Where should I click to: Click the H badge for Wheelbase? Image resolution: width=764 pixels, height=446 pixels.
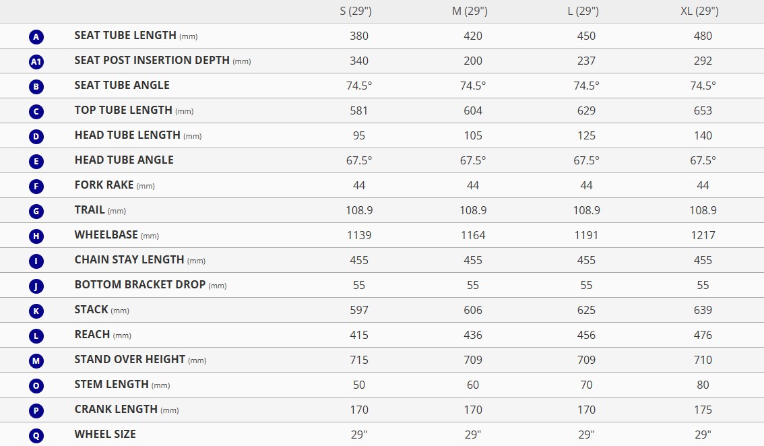click(36, 236)
